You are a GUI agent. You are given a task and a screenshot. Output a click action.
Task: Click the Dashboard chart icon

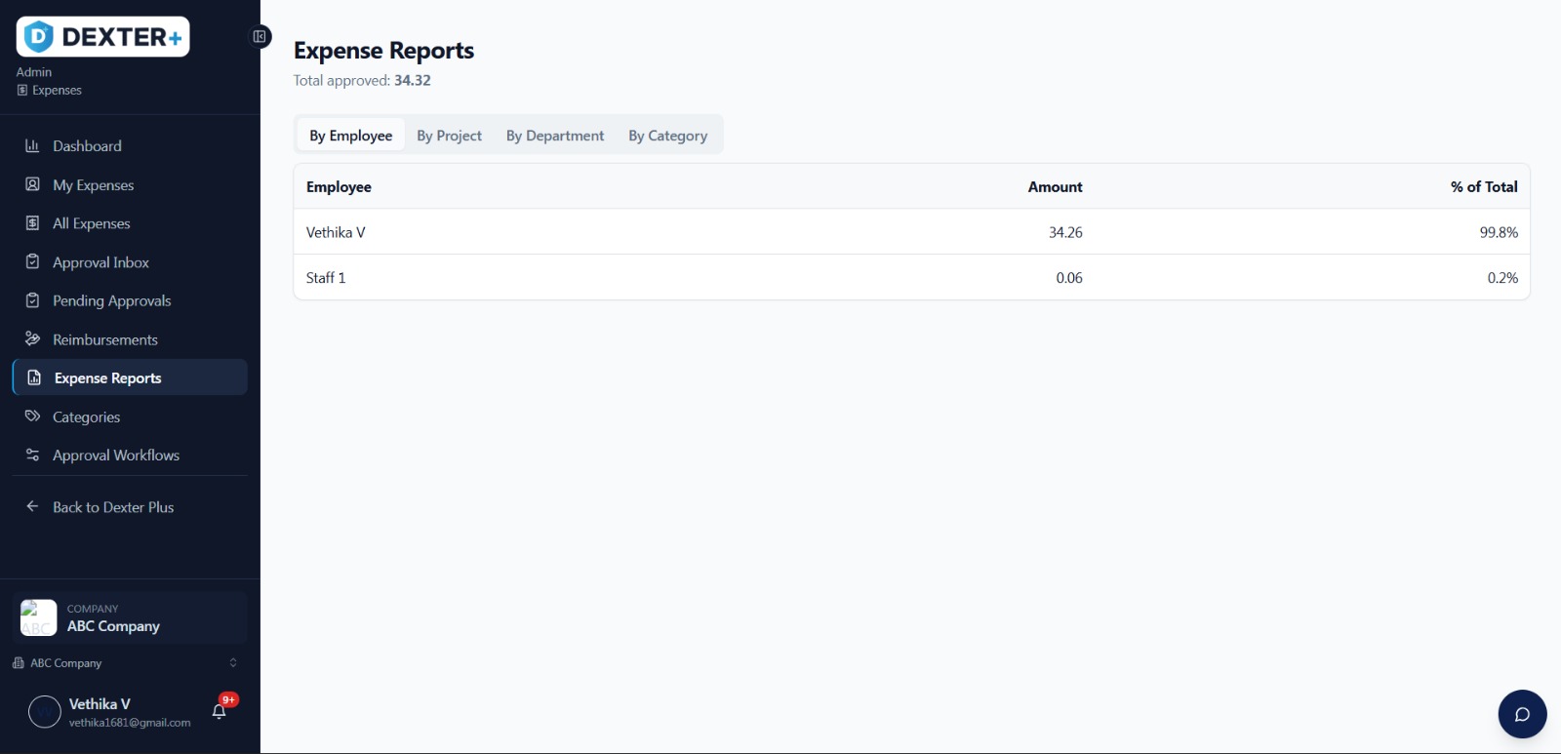click(x=32, y=145)
